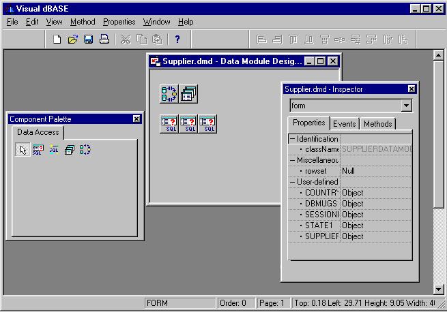Click the Open folder toolbar icon

point(73,39)
